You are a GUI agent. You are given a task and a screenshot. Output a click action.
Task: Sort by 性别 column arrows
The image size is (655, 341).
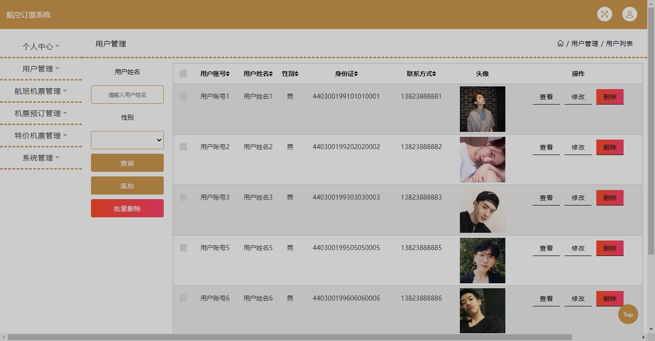[x=296, y=74]
